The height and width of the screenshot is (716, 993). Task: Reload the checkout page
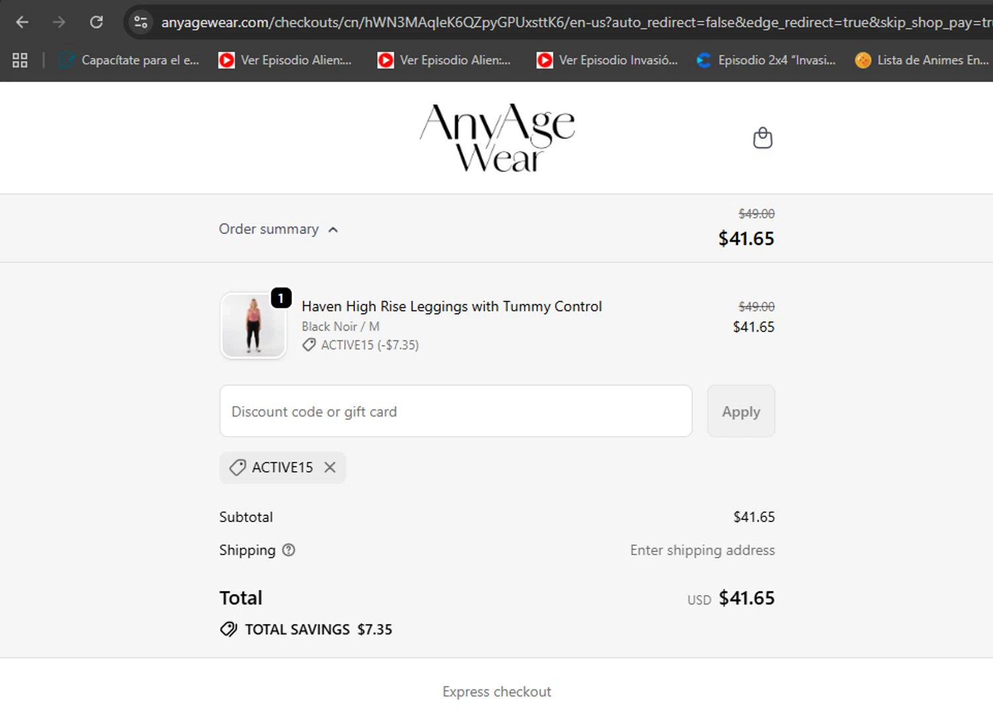point(97,22)
